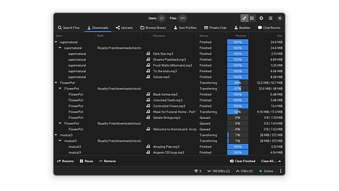Click the music icon beside Black Vortex.mp3

[148, 94]
